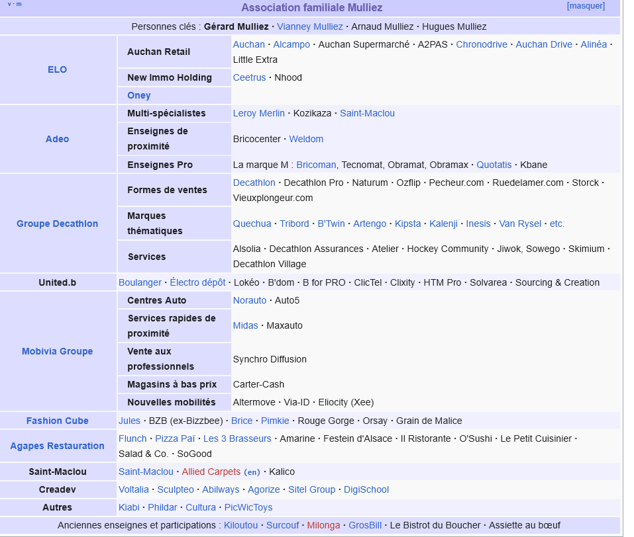Open the DigiSchool link
Image resolution: width=634 pixels, height=537 pixels.
pyautogui.click(x=366, y=489)
